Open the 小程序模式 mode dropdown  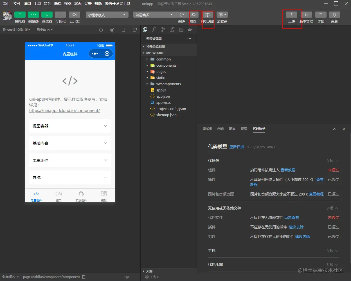click(x=107, y=15)
